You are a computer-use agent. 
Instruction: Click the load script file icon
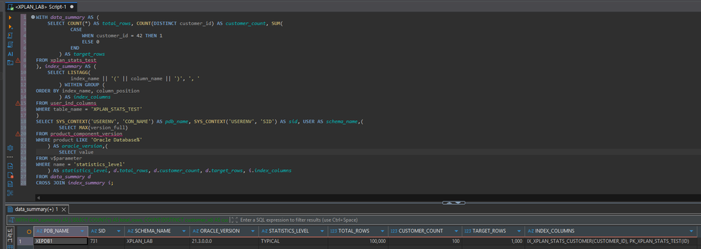[10, 166]
